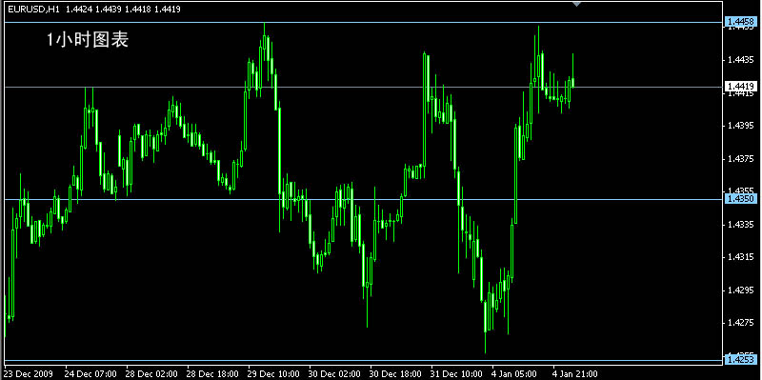Click the 1.4435 price axis value
762x380 pixels.
[x=741, y=60]
